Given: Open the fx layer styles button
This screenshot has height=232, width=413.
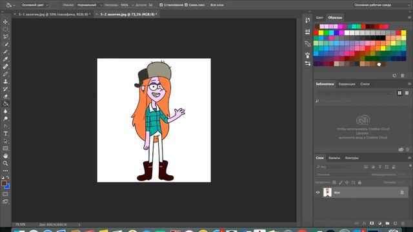Looking at the screenshot, I should click(364, 224).
